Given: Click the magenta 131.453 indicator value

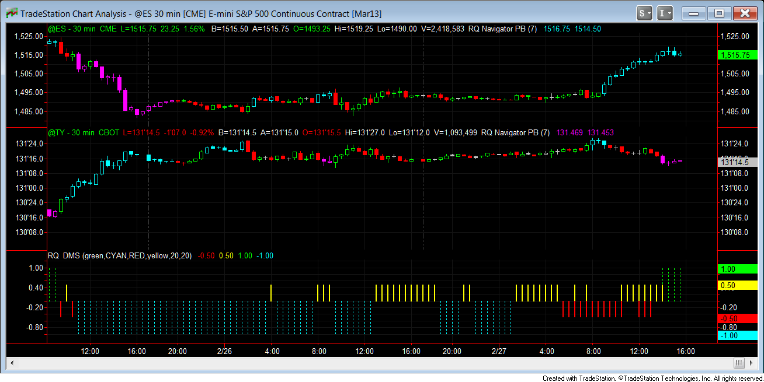Looking at the screenshot, I should click(600, 132).
